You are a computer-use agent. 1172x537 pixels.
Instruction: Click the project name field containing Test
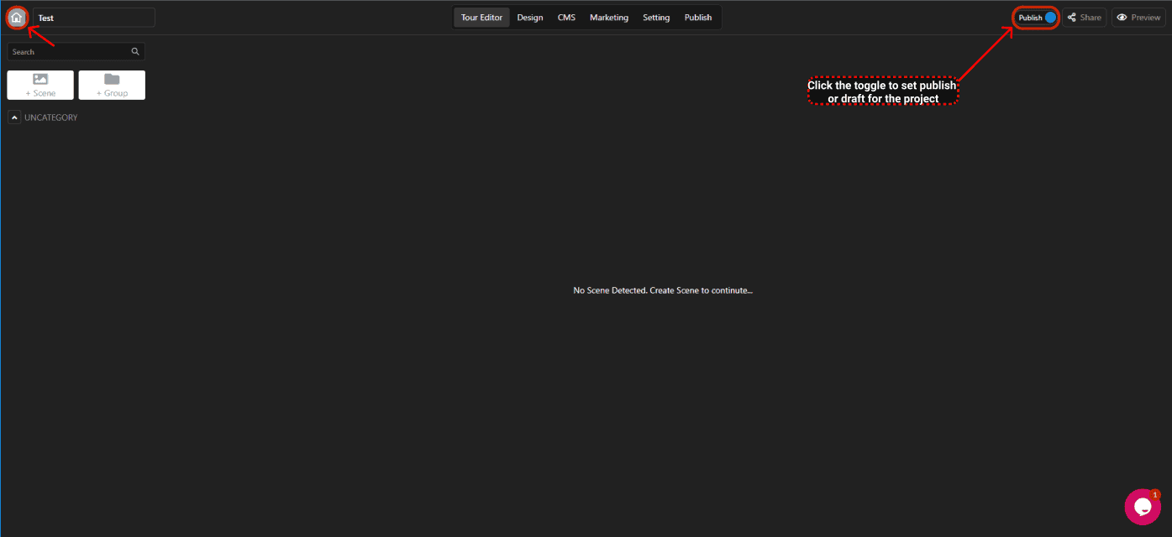click(x=94, y=18)
